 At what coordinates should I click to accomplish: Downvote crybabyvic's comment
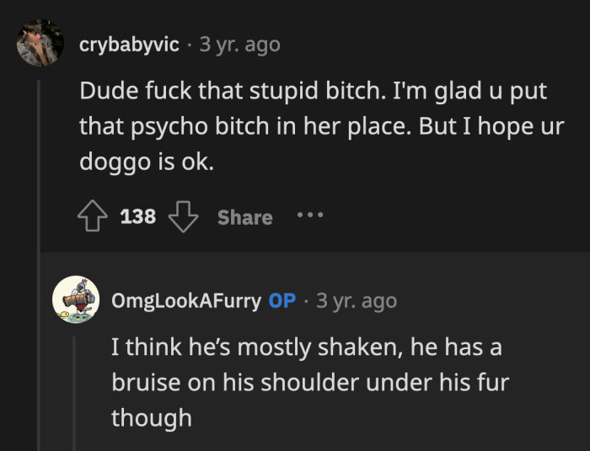click(182, 217)
